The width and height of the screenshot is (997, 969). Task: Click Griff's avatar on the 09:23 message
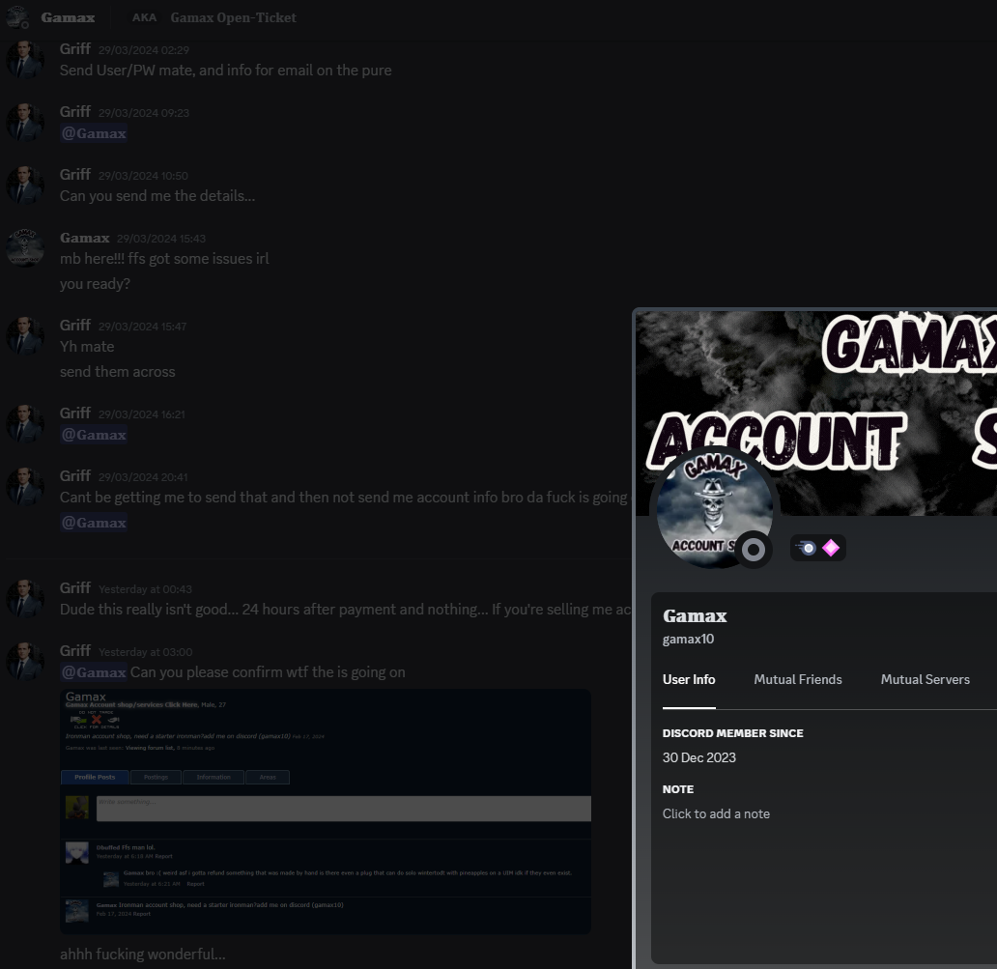click(x=25, y=122)
